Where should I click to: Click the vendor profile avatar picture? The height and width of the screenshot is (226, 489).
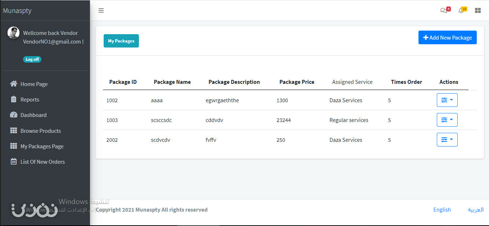pyautogui.click(x=13, y=33)
